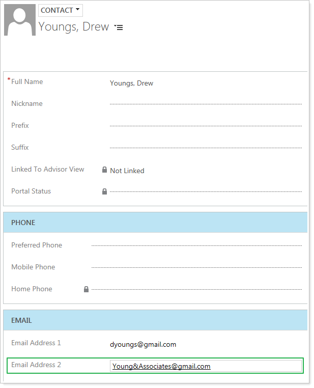Click the Prefix label
The height and width of the screenshot is (388, 314).
[20, 125]
